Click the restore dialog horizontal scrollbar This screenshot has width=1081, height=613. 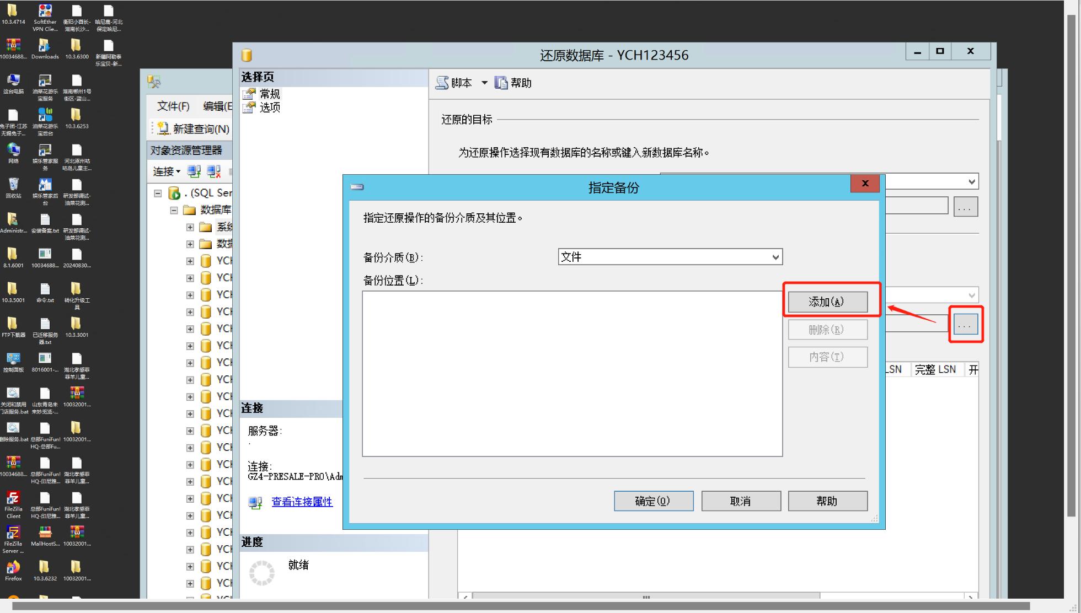645,596
